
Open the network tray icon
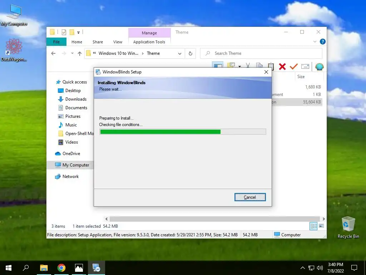pyautogui.click(x=311, y=268)
